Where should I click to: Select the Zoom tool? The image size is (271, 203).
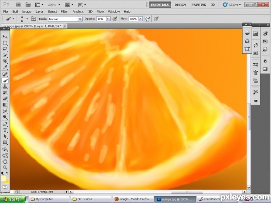5,167
